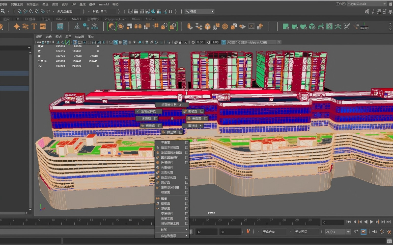Open the 无动画层 animation layer dropdown
393x245 pixels.
(x=306, y=232)
